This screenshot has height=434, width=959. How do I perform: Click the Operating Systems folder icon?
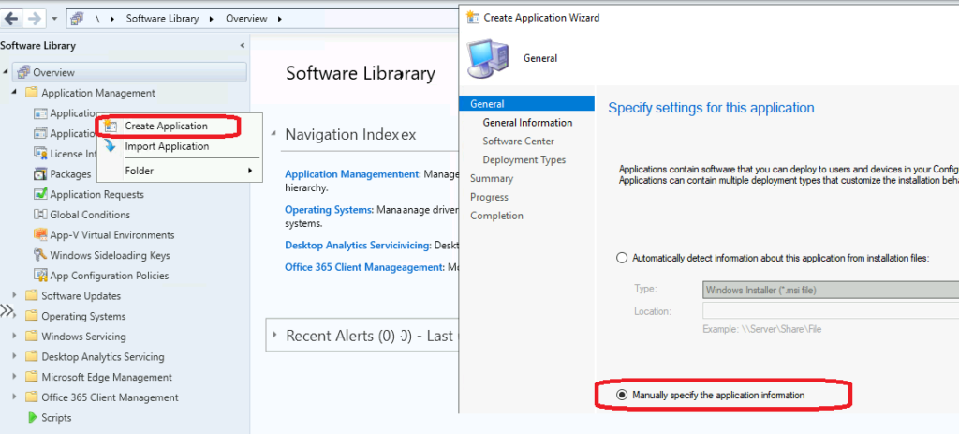coord(32,316)
